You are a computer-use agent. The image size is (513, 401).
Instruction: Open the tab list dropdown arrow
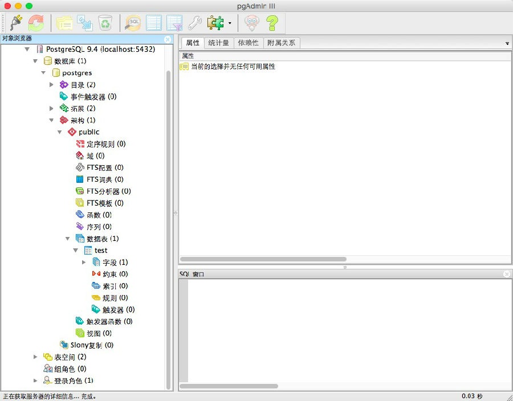[507, 43]
